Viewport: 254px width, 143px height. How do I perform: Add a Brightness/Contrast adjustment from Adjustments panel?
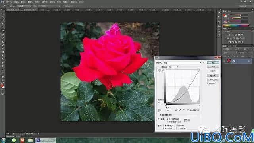(229, 35)
